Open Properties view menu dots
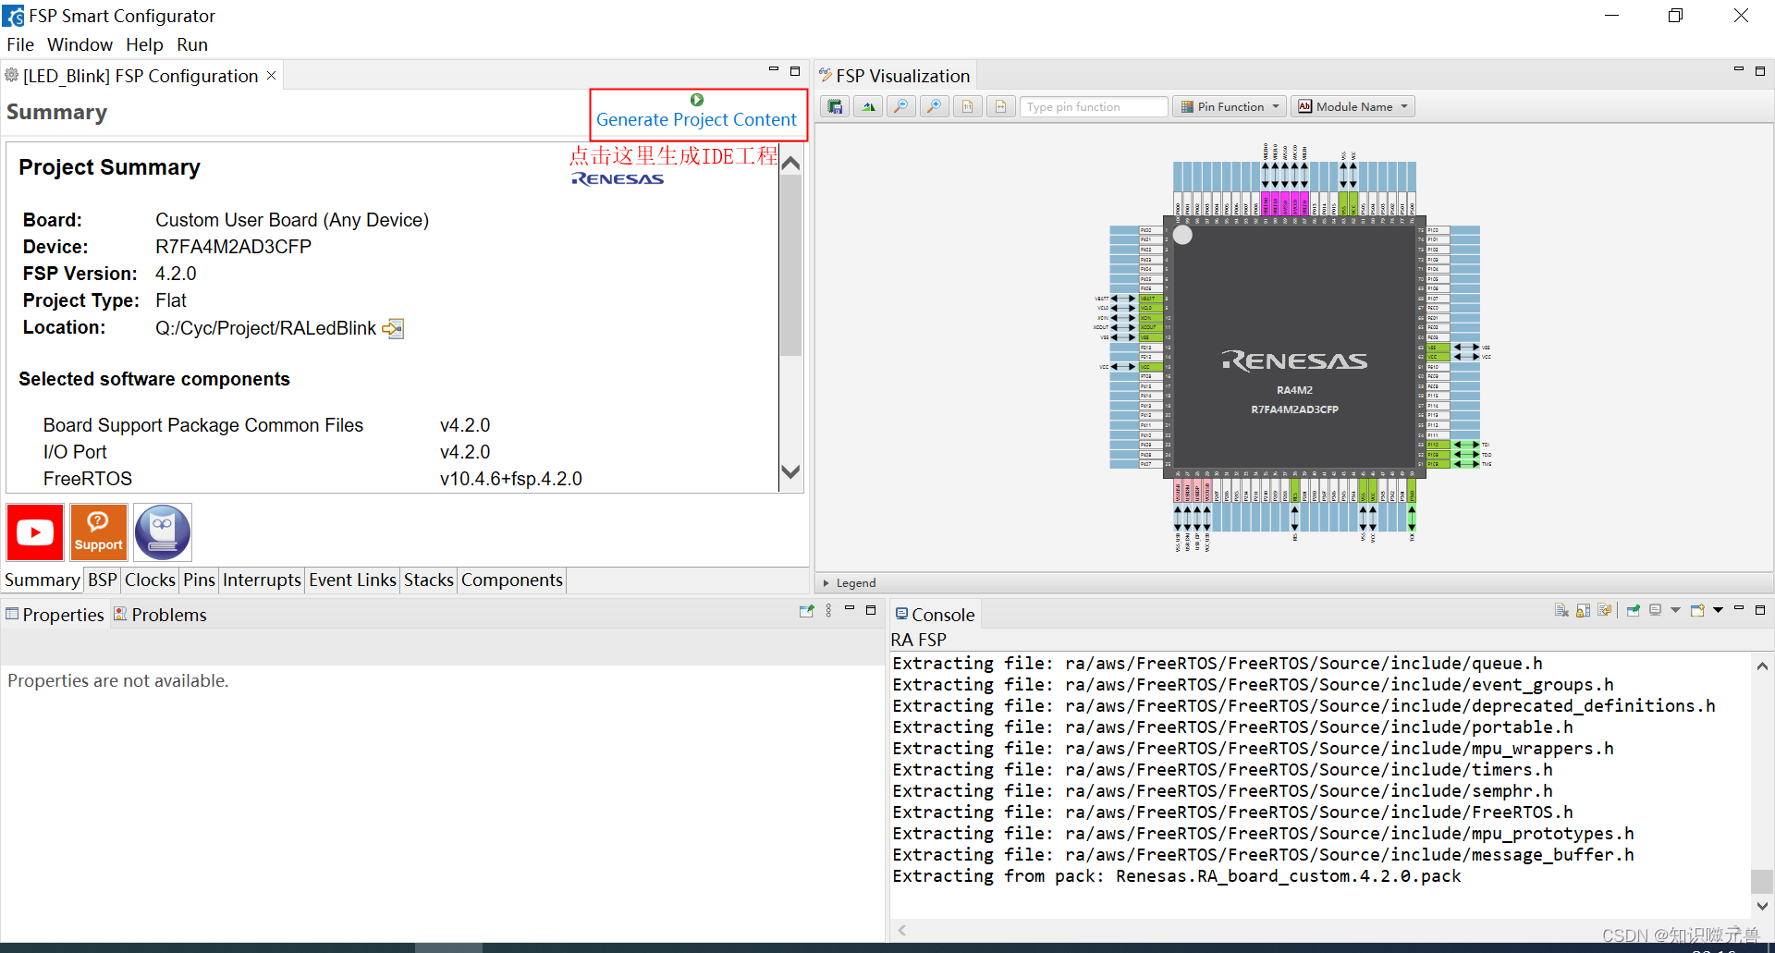This screenshot has height=953, width=1775. point(828,610)
